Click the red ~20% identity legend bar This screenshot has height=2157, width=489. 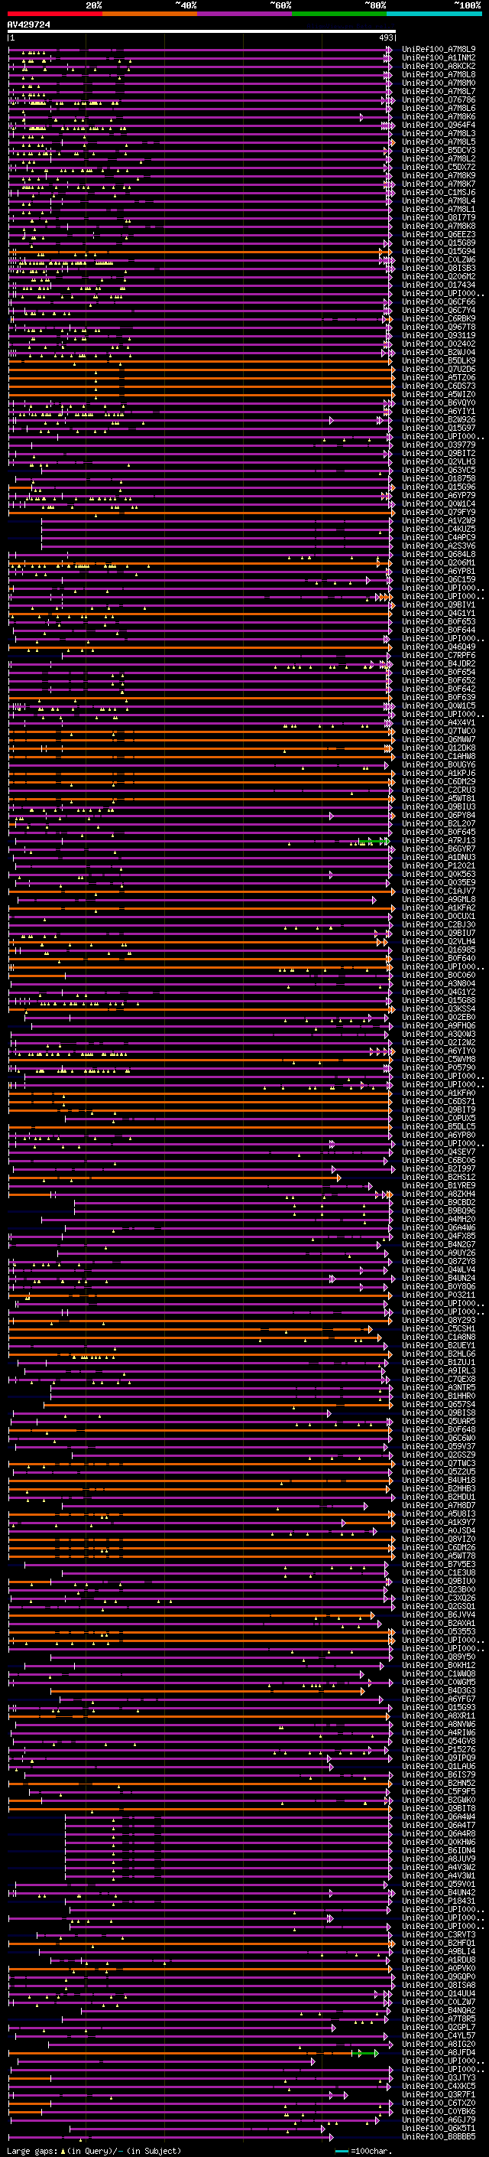[54, 15]
